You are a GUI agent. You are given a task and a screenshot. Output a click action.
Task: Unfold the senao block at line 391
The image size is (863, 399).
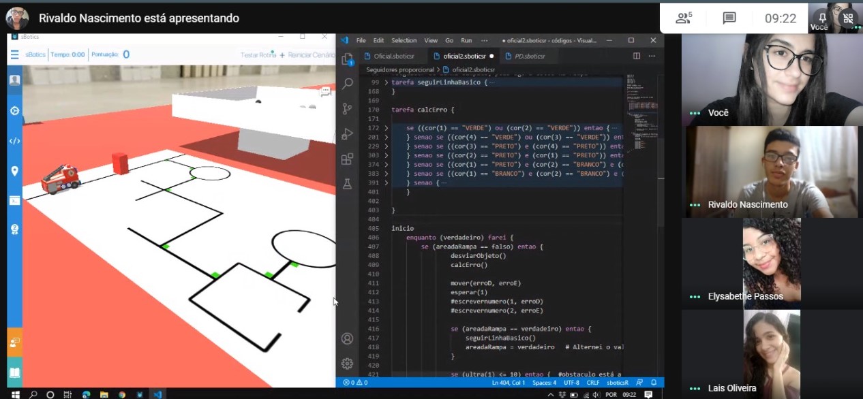[386, 182]
